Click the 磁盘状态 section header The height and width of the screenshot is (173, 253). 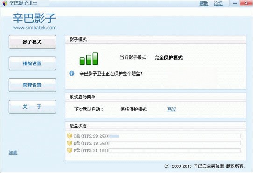(x=78, y=126)
